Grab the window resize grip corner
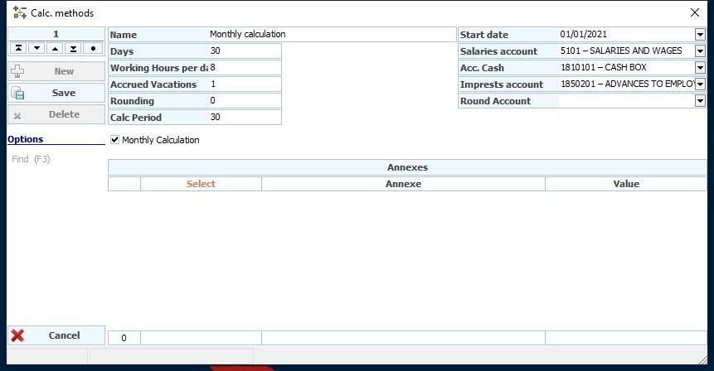This screenshot has width=714, height=371. 702,359
